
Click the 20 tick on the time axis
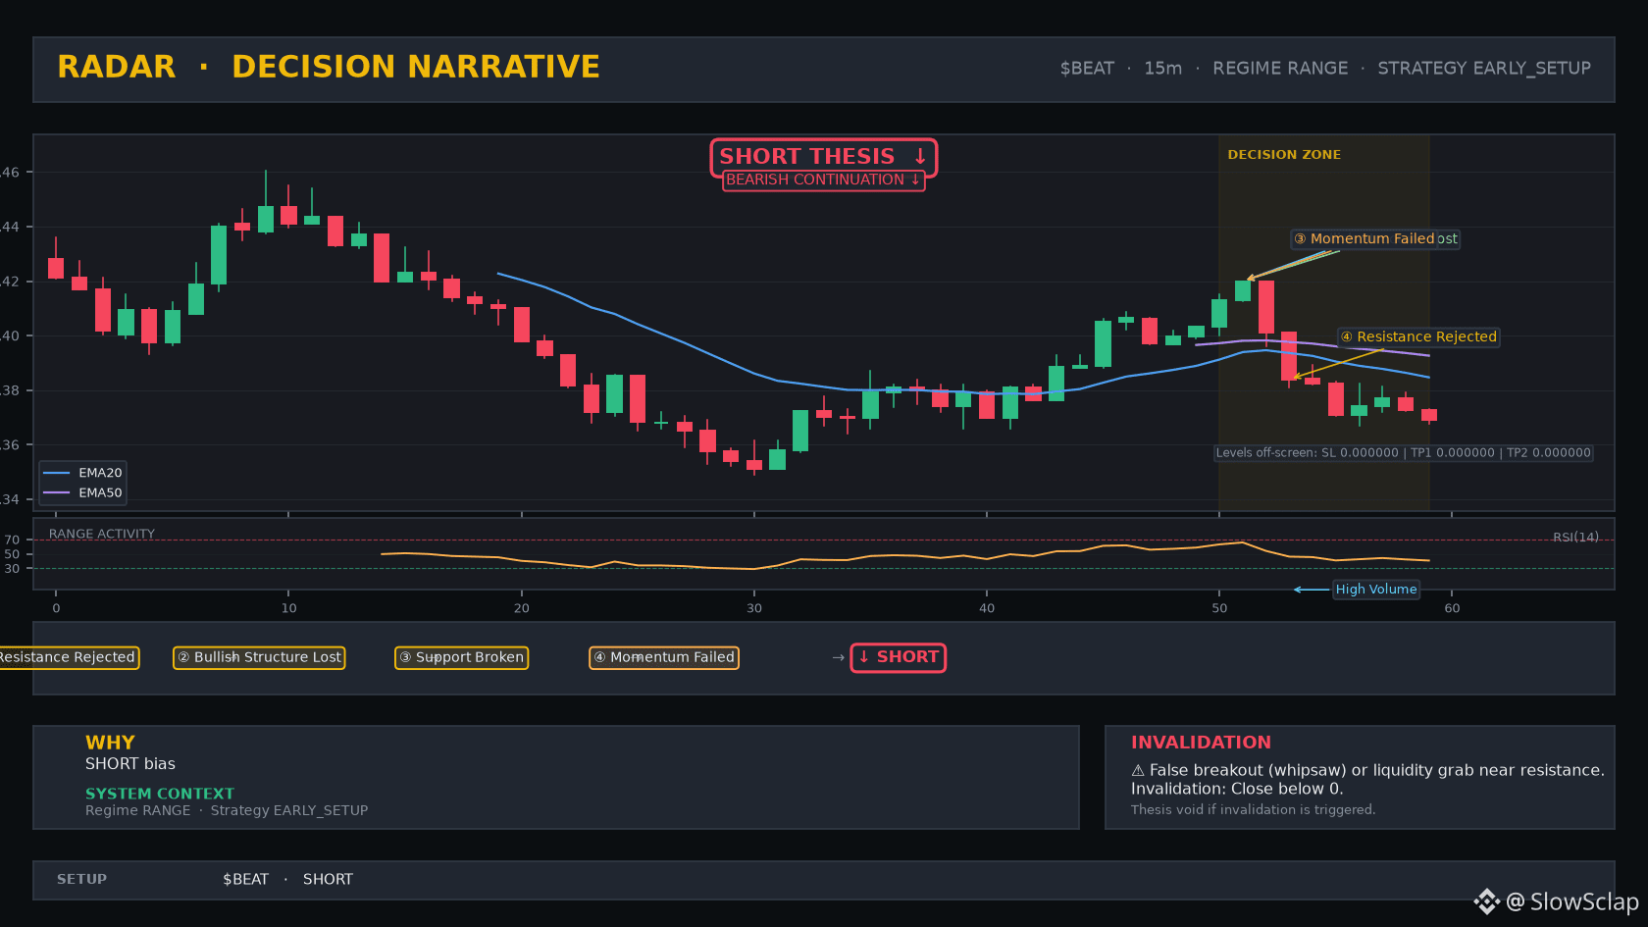[x=521, y=608]
